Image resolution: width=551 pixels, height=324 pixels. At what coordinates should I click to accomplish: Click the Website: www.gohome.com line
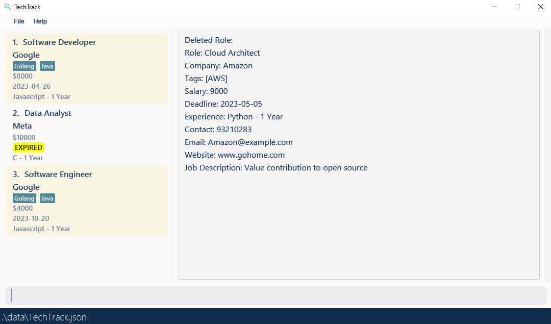[x=234, y=155]
